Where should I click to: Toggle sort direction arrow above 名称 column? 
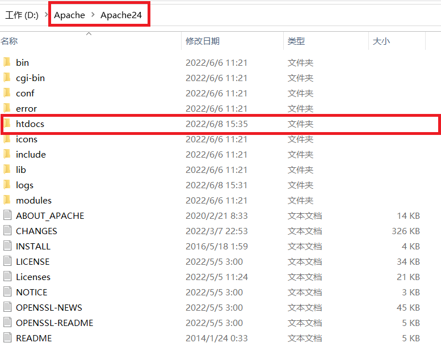tap(89, 33)
